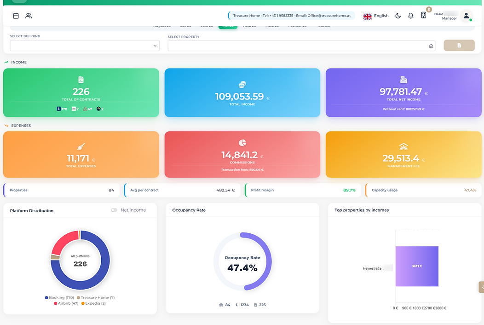Click the Occupancy Rate 47.4% gauge

pos(242,261)
